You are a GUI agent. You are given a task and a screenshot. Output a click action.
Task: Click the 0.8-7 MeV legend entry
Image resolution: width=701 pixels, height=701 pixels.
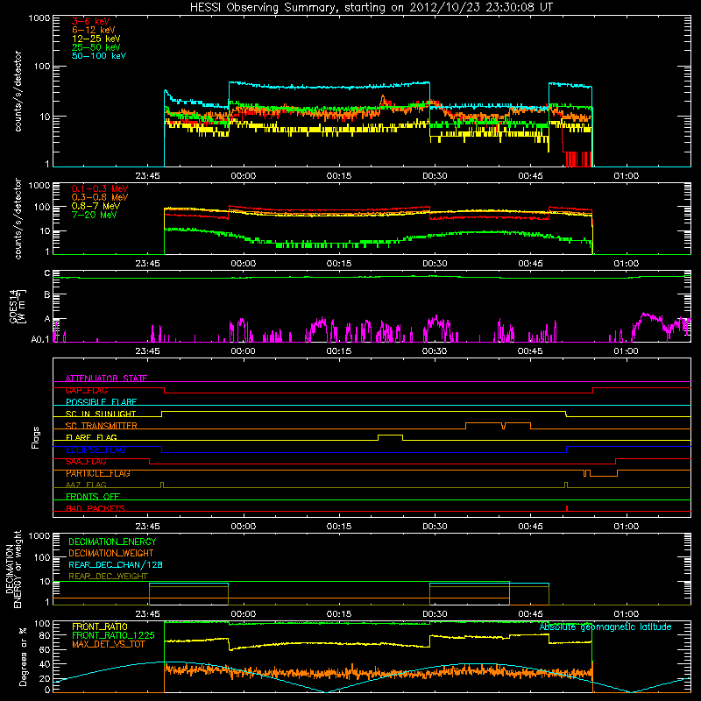96,206
